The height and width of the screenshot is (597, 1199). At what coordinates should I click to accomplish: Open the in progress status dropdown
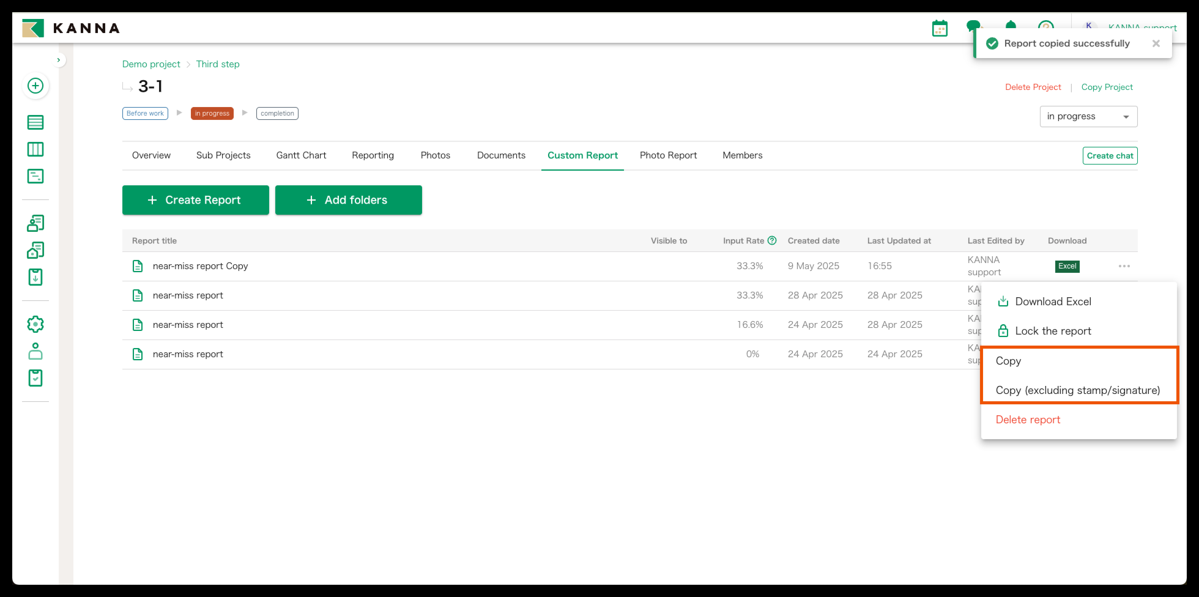pos(1088,116)
